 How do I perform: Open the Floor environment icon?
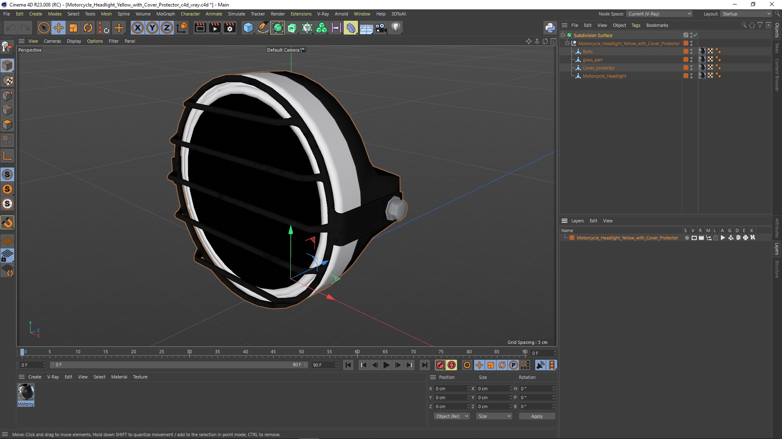click(366, 28)
